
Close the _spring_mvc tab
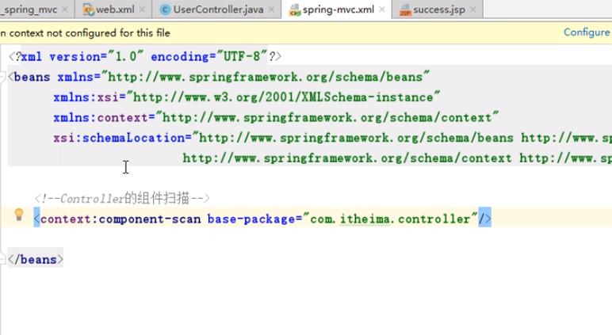[65, 10]
